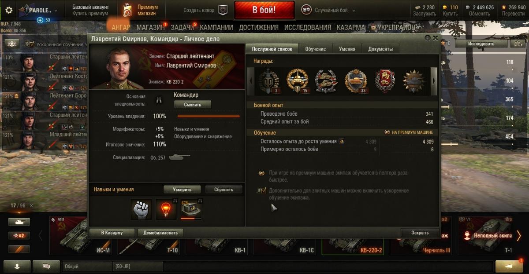Expand the player account name dropdown
This screenshot has height=274, width=529.
click(x=56, y=10)
